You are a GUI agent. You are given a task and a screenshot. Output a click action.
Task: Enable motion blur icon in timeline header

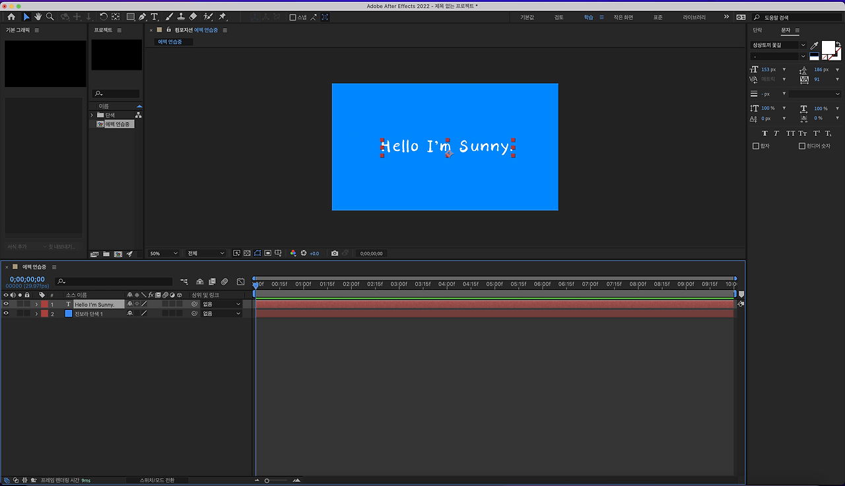(224, 282)
